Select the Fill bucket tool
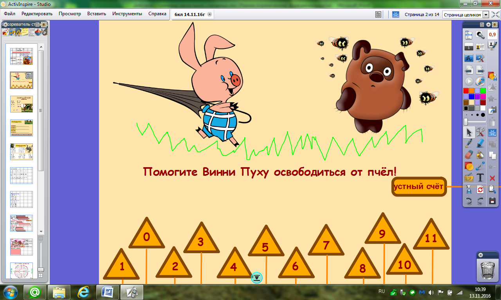The image size is (501, 300). 480,155
